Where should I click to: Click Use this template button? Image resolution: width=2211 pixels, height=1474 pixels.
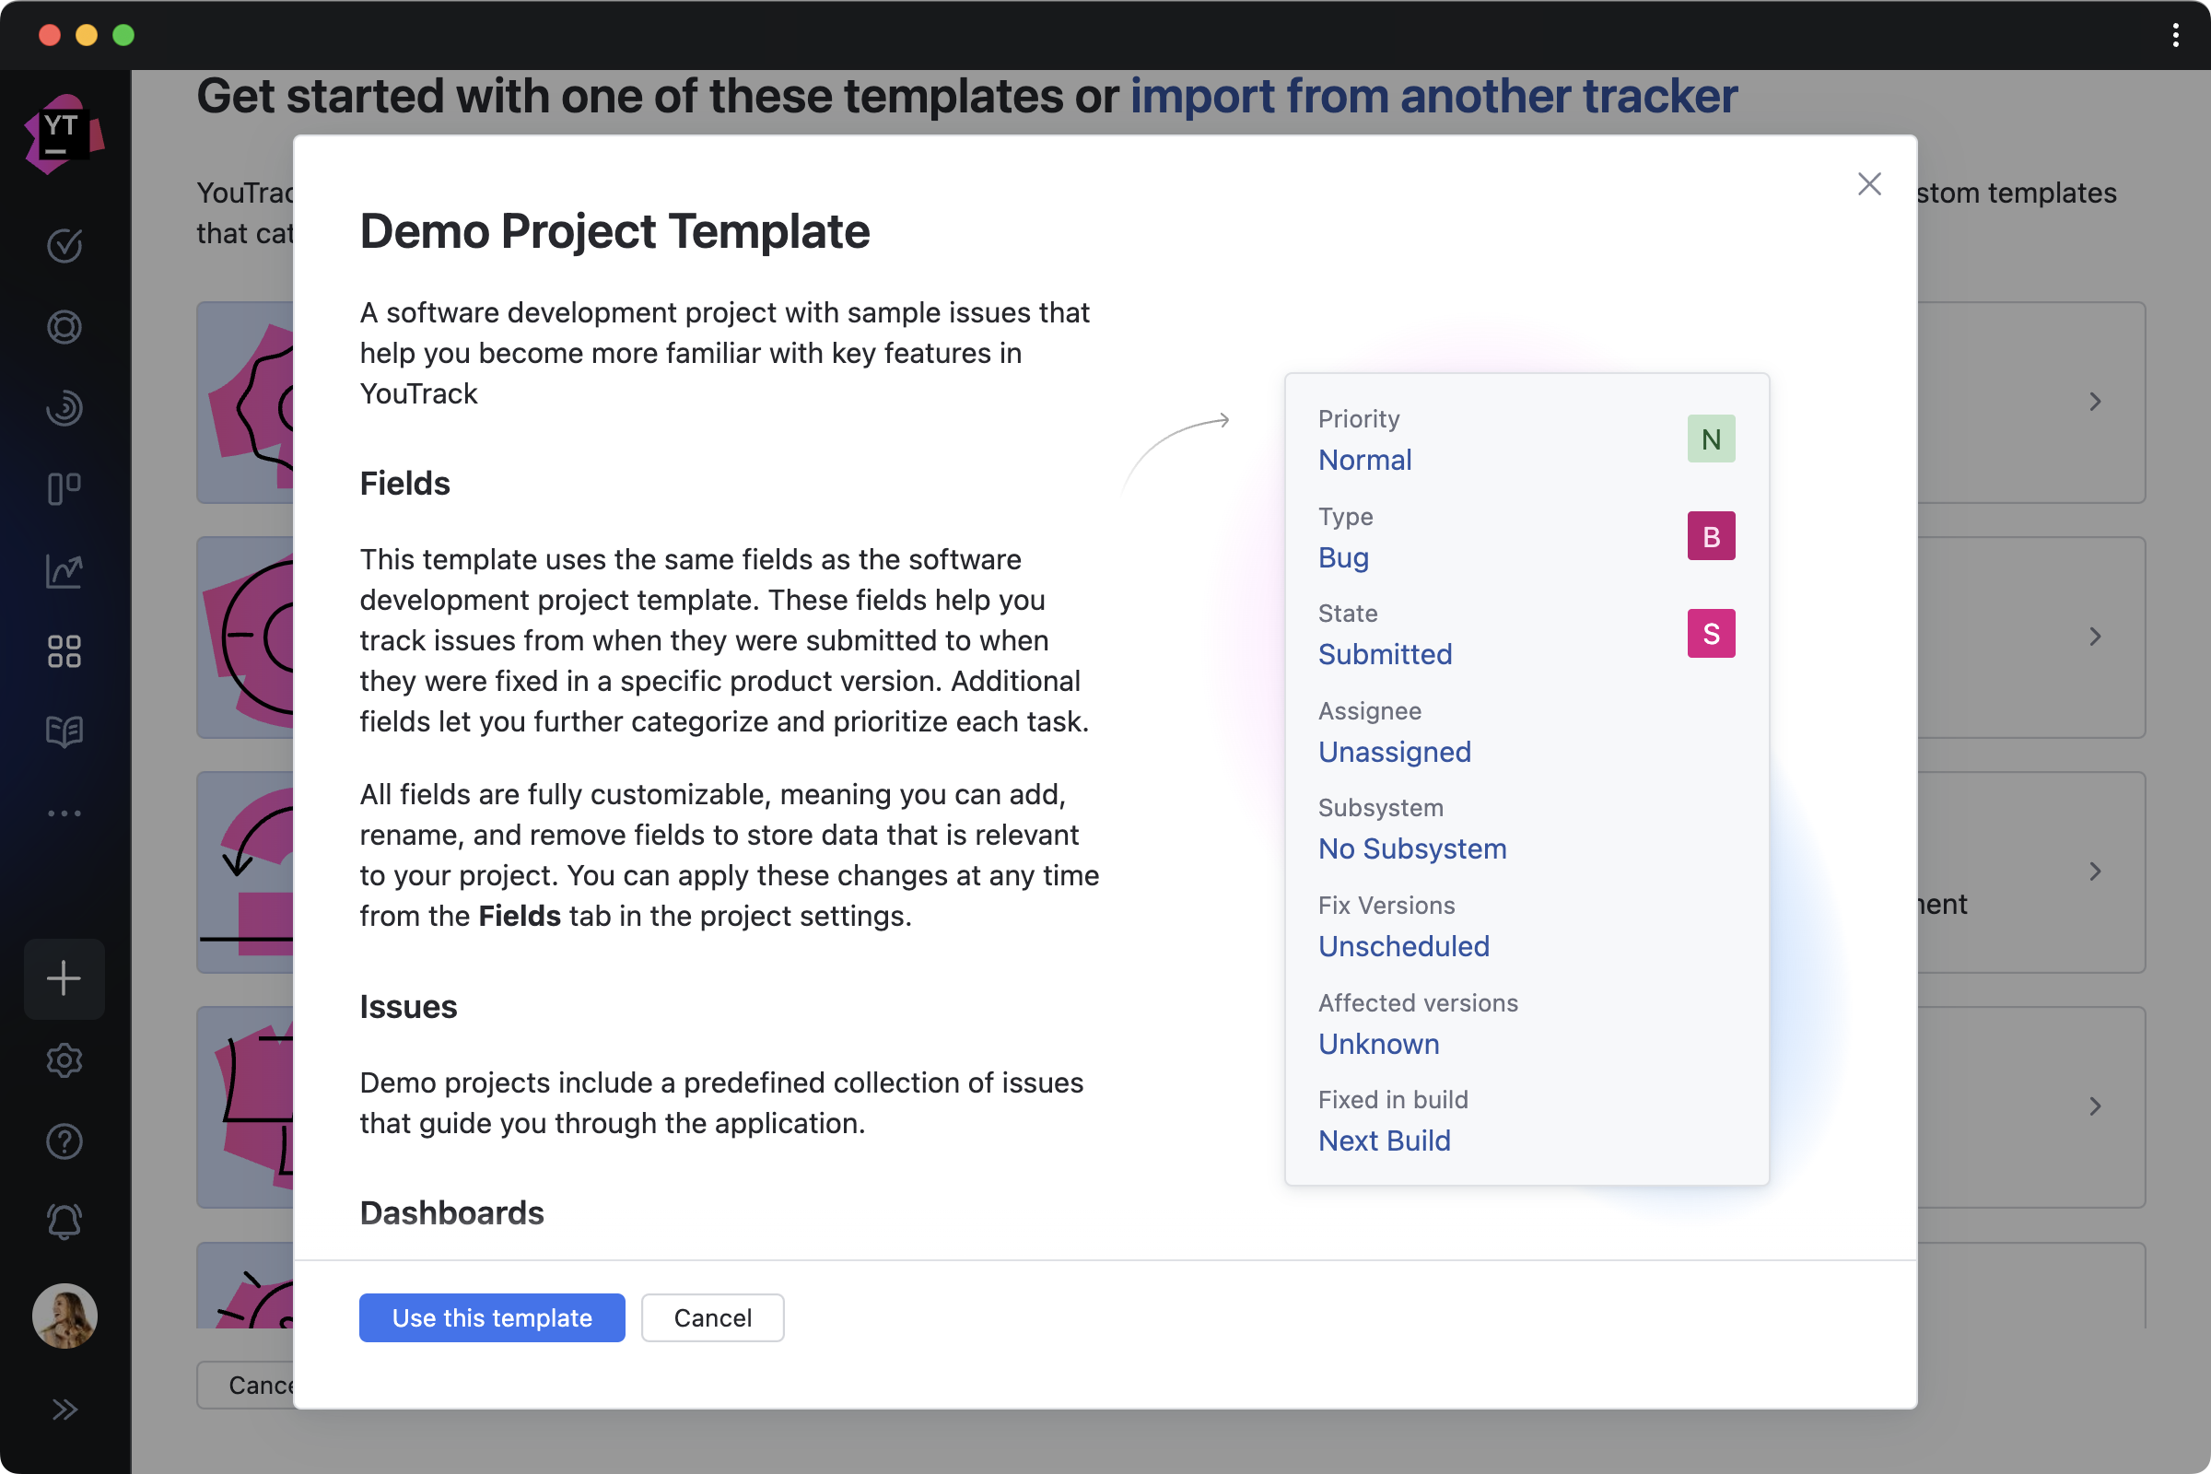(x=490, y=1316)
